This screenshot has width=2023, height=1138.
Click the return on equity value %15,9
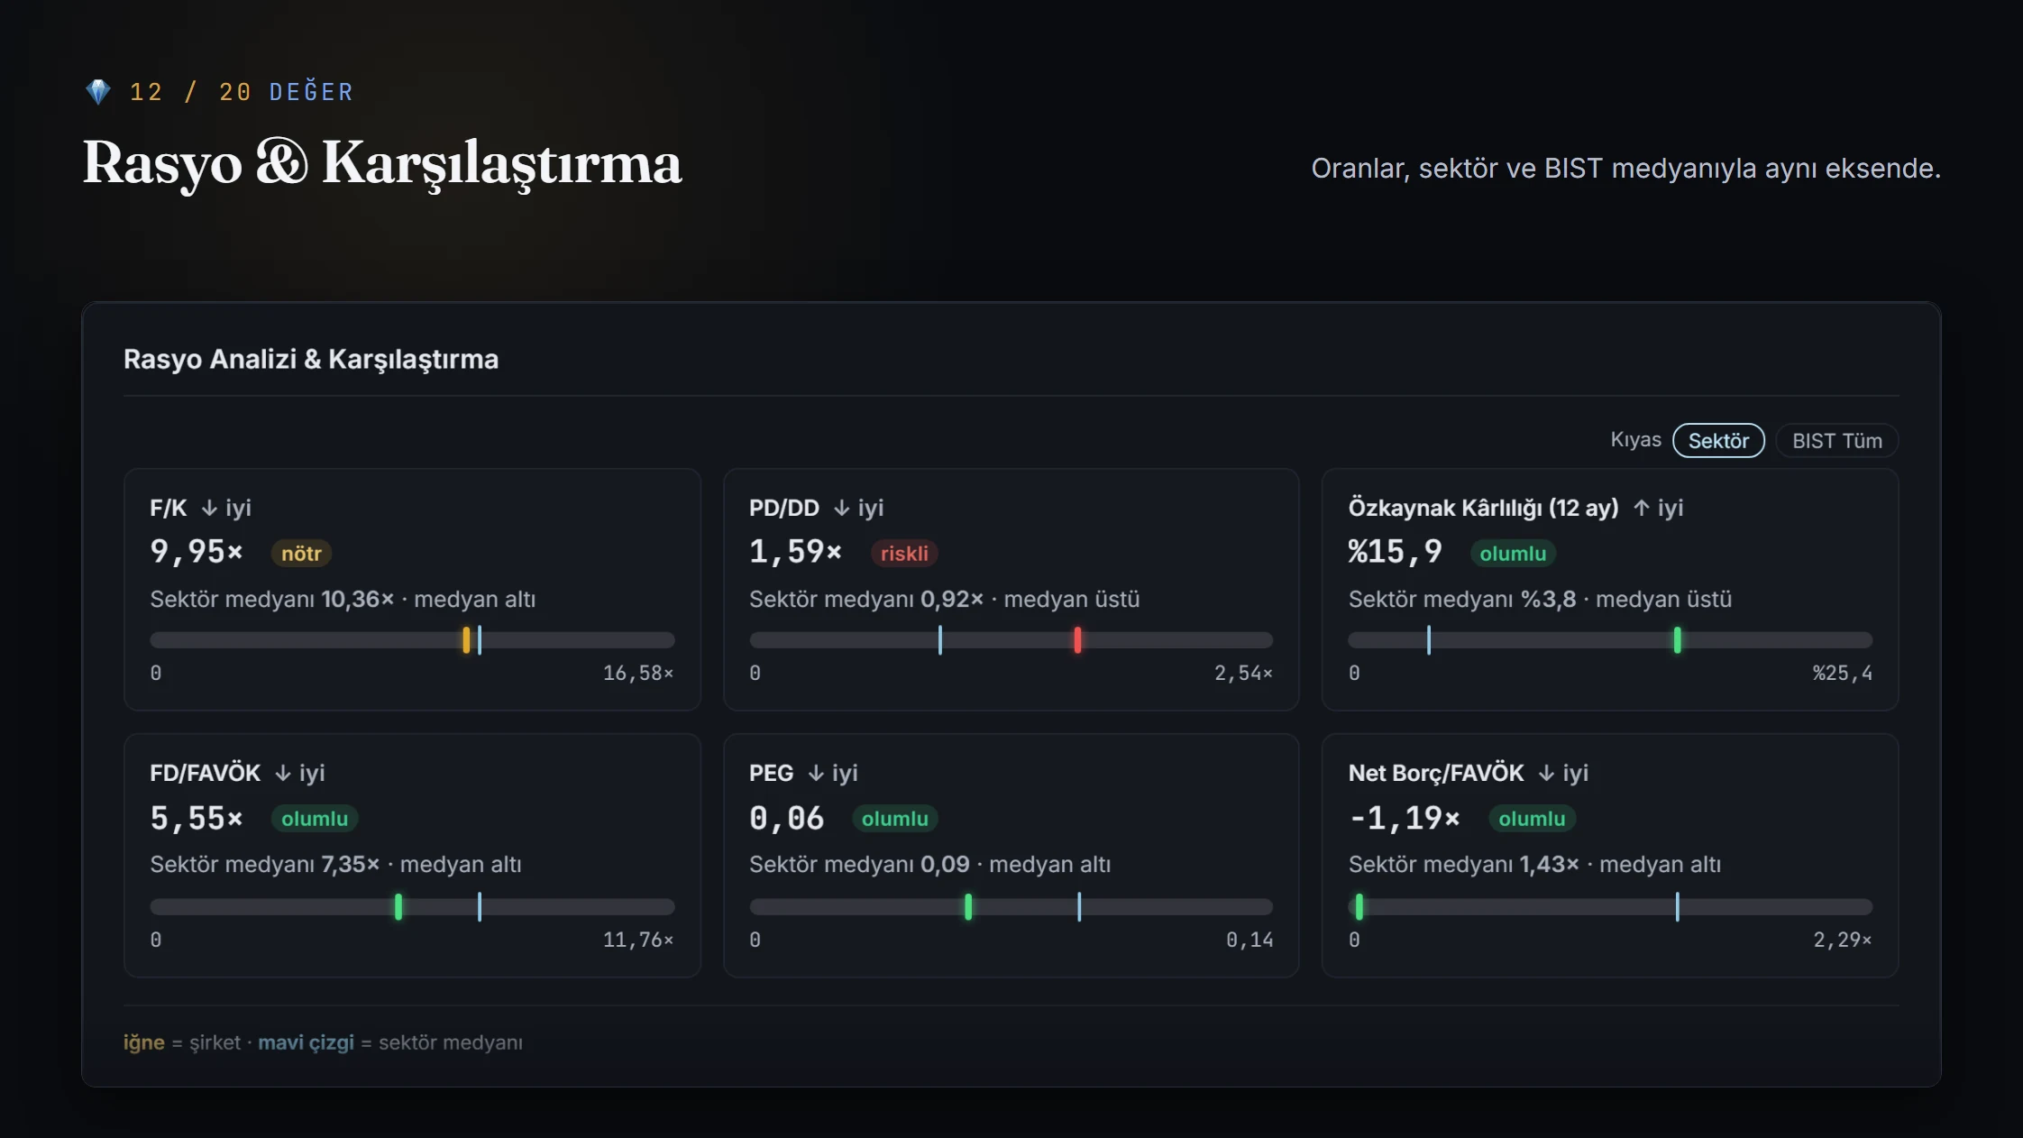(1395, 552)
